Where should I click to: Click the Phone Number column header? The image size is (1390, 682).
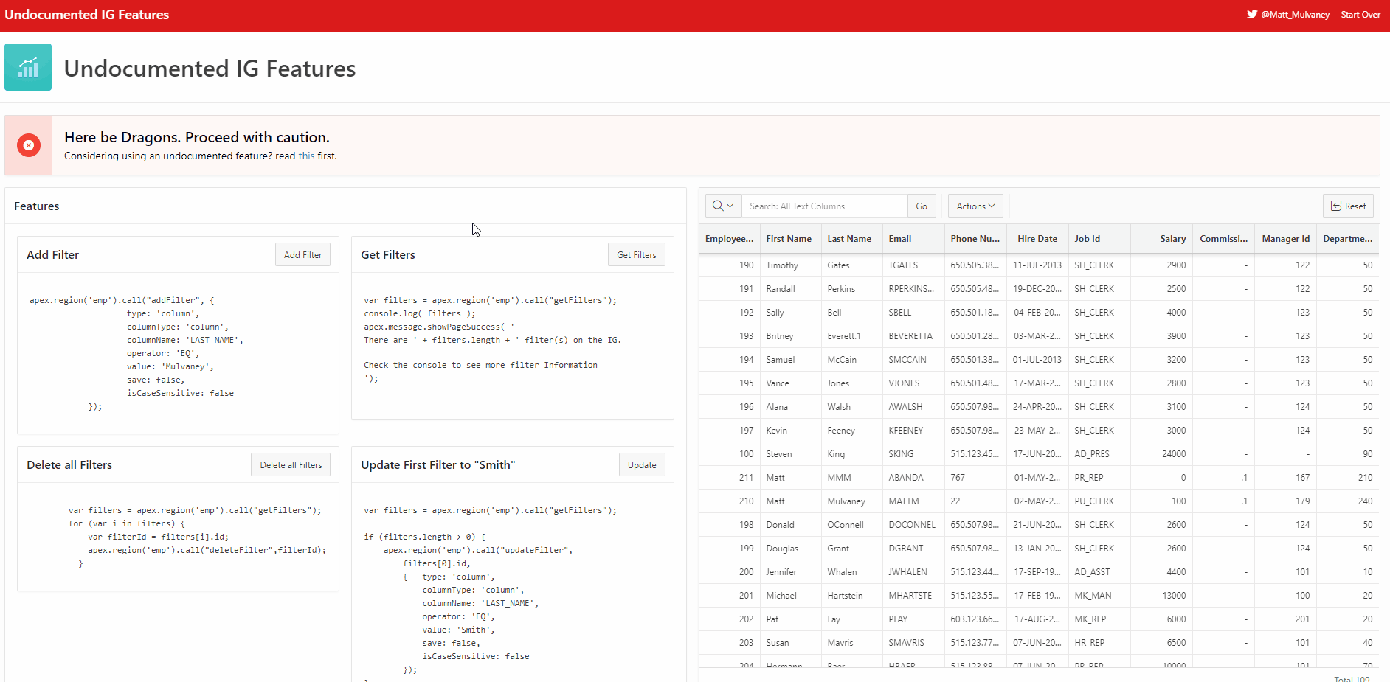(975, 238)
